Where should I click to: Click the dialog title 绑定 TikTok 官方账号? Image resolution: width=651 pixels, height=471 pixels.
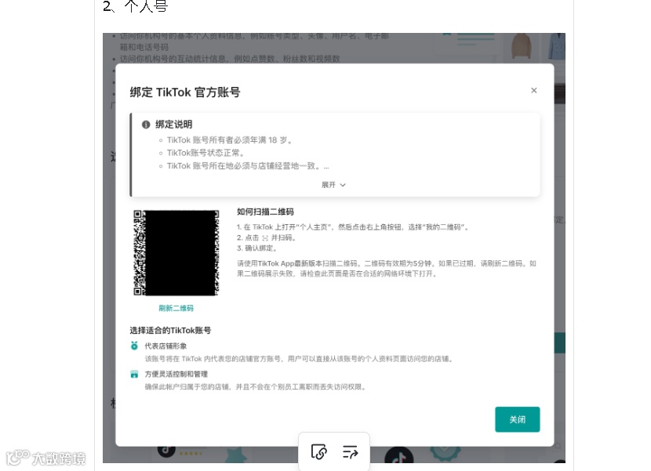click(185, 92)
